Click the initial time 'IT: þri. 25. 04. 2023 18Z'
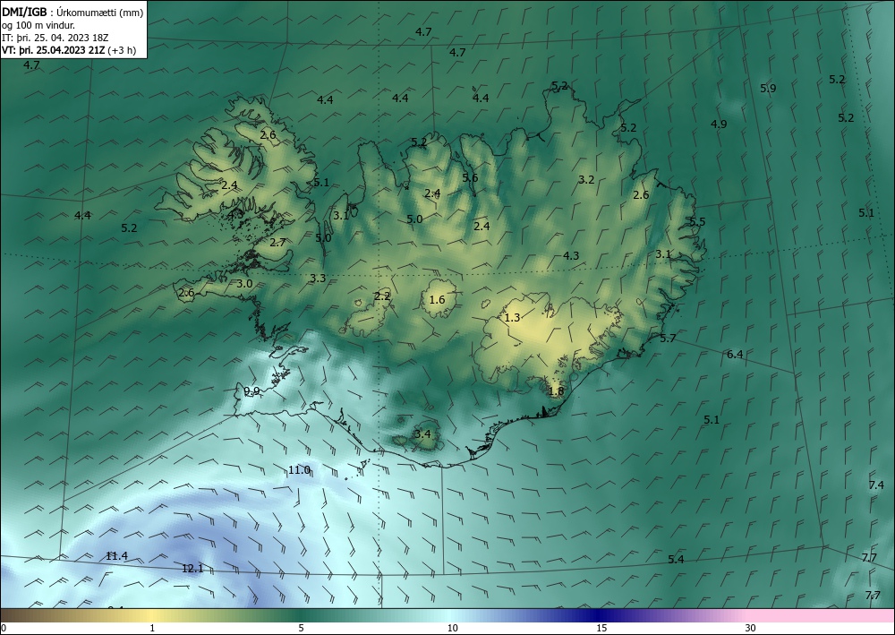Screen dimensions: 895x635 [x=55, y=38]
